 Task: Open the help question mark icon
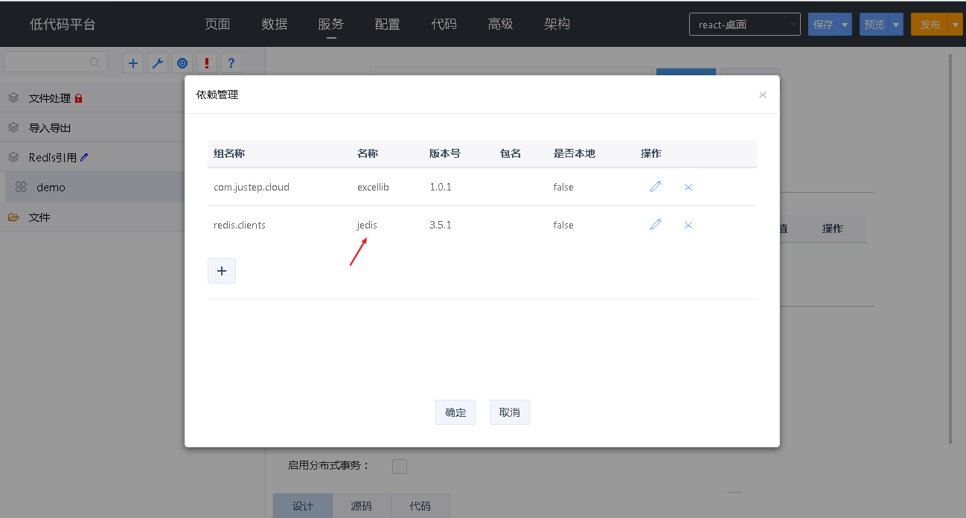point(231,63)
